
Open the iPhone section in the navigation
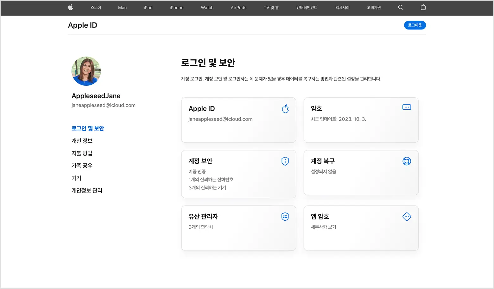(176, 8)
